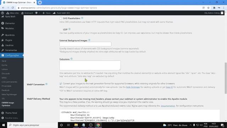Open Configurações in the sidebar
The height and width of the screenshot is (128, 227).
pyautogui.click(x=12, y=55)
